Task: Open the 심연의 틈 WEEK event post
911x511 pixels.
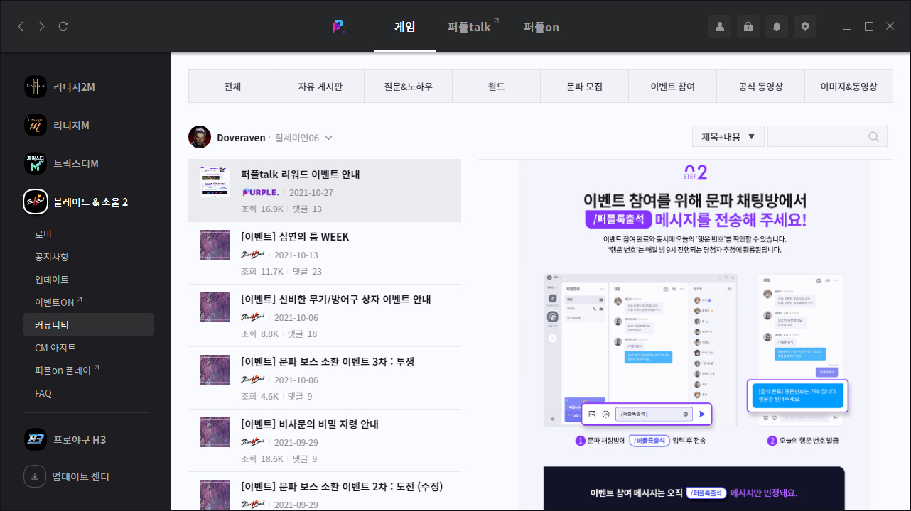Action: click(x=295, y=237)
